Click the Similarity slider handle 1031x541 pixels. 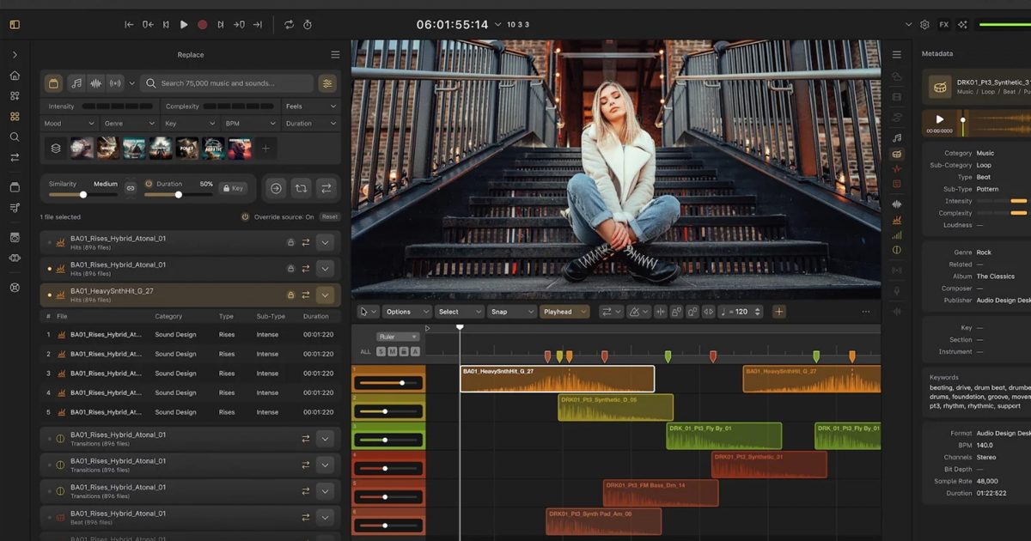(x=83, y=195)
